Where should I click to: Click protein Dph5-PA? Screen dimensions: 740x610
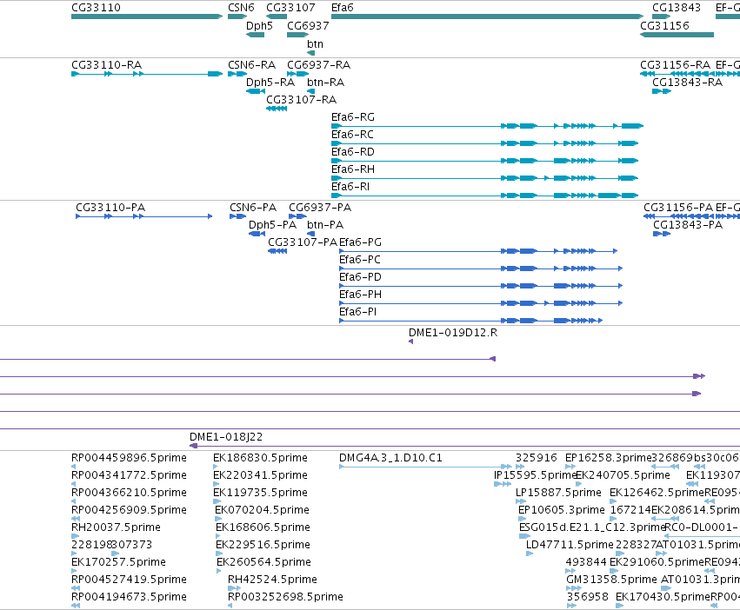pyautogui.click(x=257, y=234)
